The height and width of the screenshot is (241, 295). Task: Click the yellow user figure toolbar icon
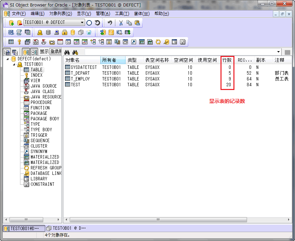pos(40,32)
